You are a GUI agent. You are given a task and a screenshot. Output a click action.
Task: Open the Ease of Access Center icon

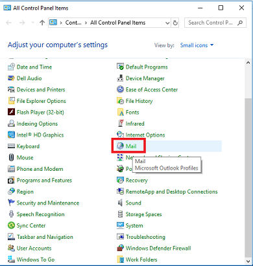(120, 89)
